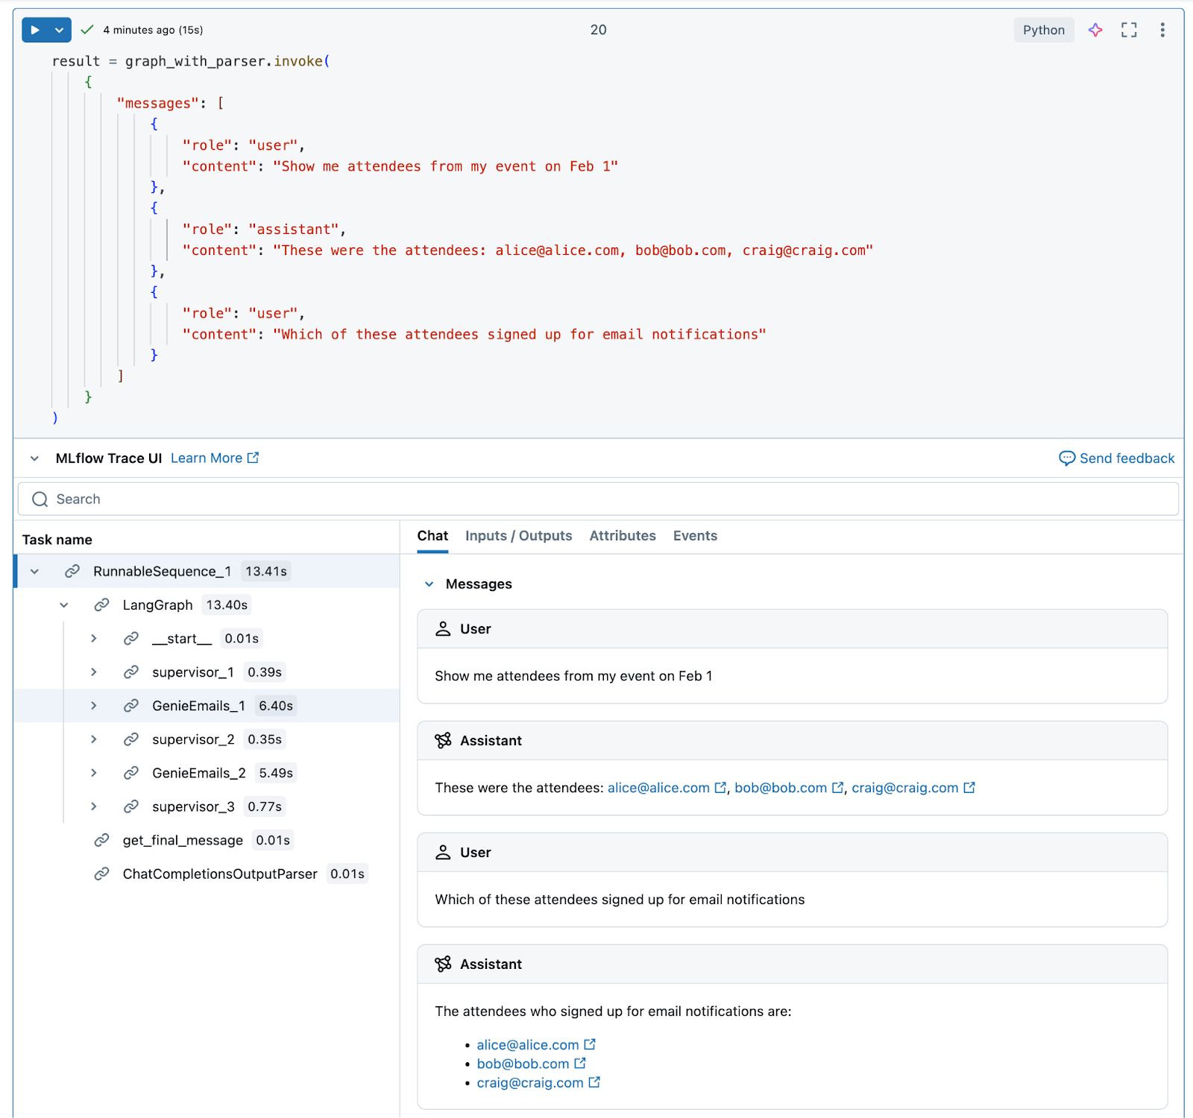This screenshot has width=1193, height=1118.
Task: Click the link icon beside GenieEmails_1
Action: pyautogui.click(x=131, y=705)
